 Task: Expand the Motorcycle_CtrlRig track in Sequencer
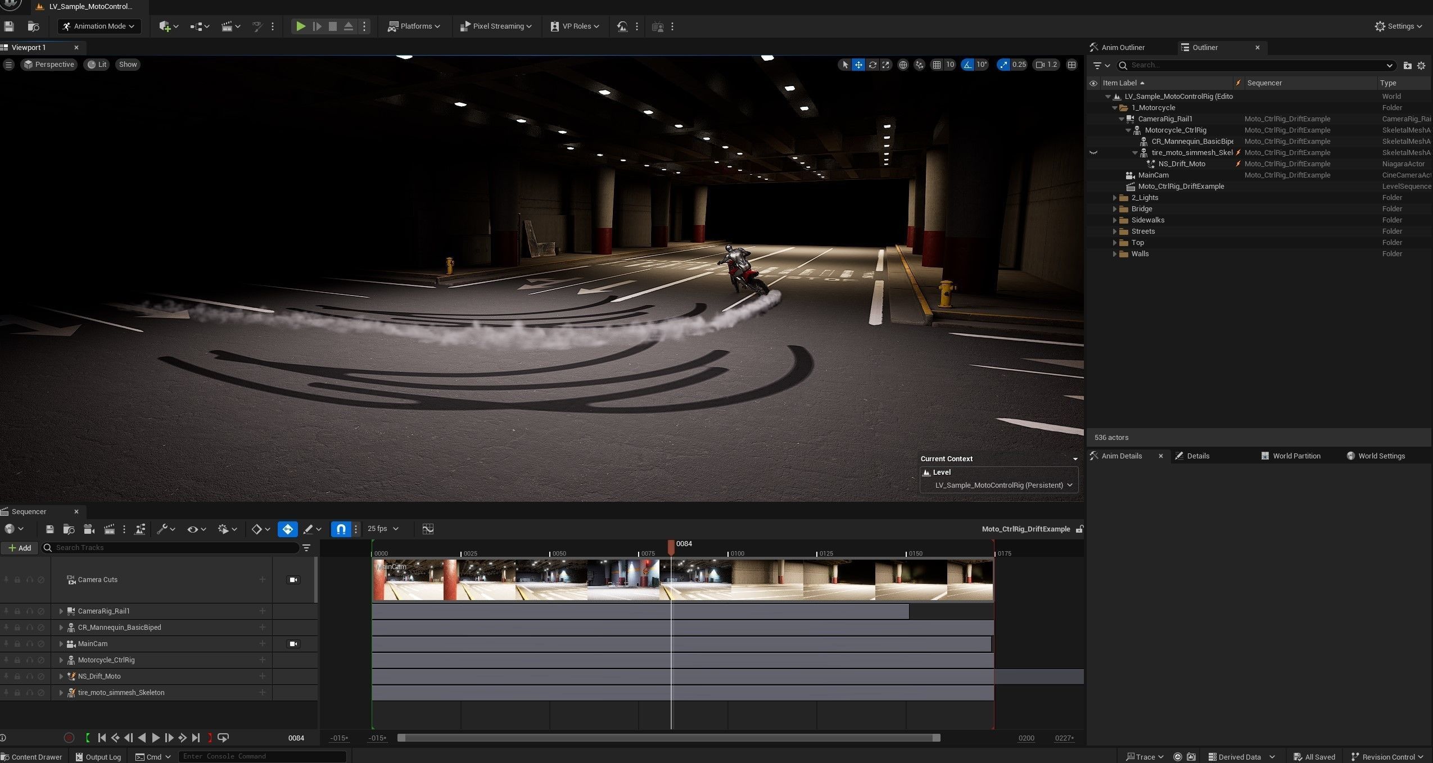(61, 660)
